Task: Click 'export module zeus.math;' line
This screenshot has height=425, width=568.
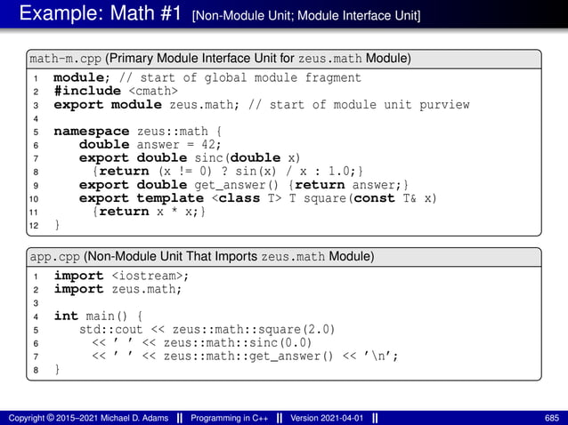Action: click(x=262, y=105)
